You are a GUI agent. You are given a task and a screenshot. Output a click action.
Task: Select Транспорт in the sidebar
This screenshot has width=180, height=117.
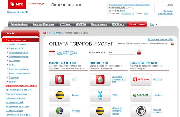coord(14,77)
